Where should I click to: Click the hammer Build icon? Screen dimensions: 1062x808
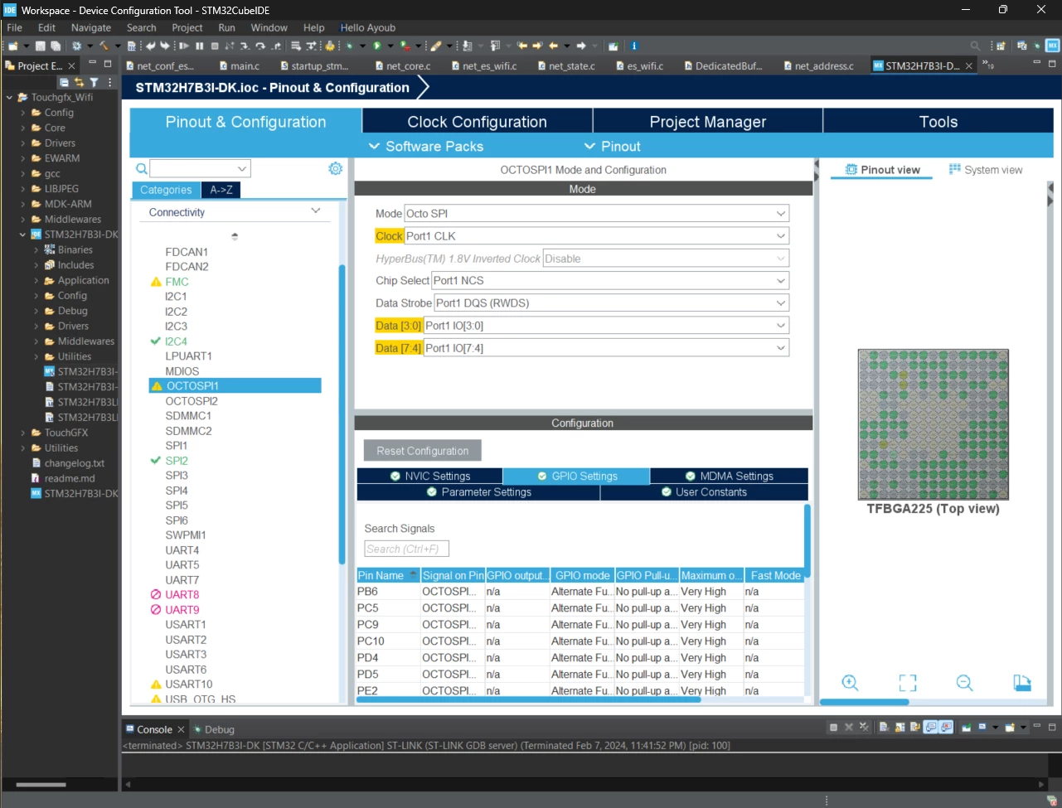tap(104, 46)
